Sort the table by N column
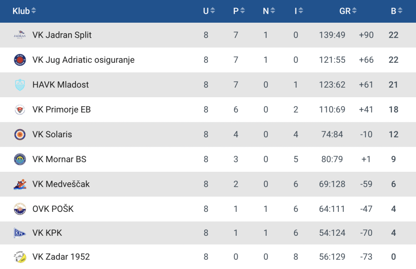The width and height of the screenshot is (416, 269). click(x=269, y=11)
